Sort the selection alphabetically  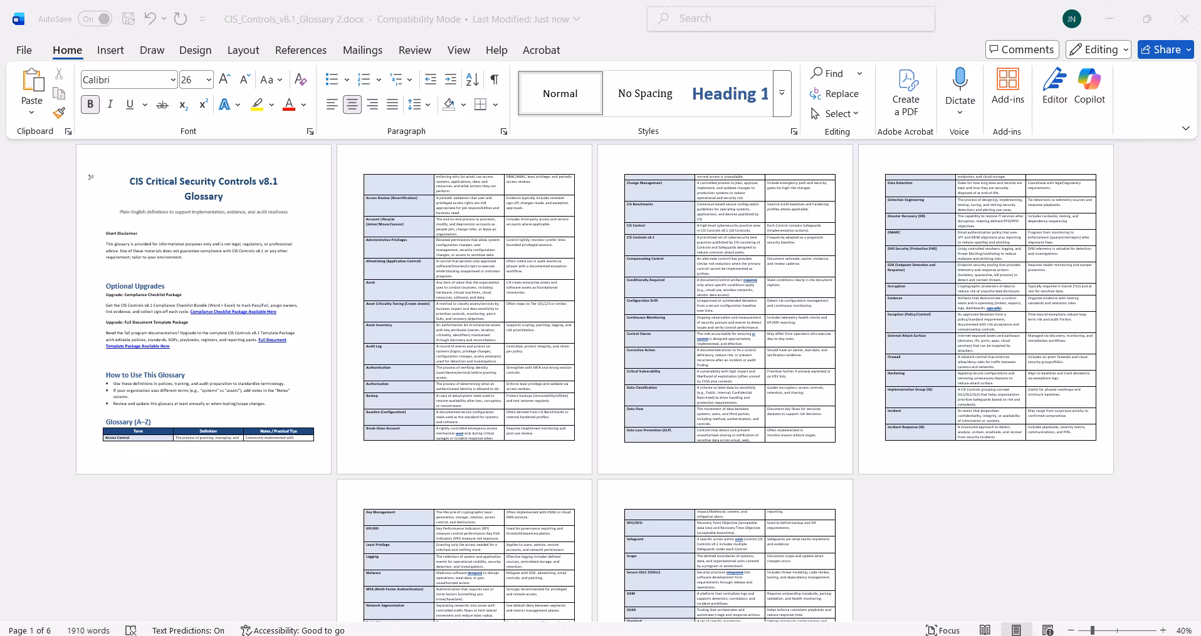[x=473, y=79]
